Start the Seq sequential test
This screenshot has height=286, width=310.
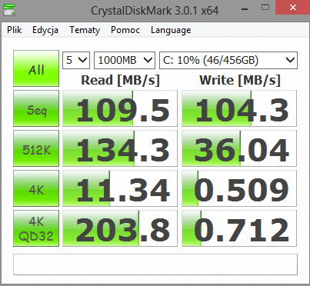[36, 108]
